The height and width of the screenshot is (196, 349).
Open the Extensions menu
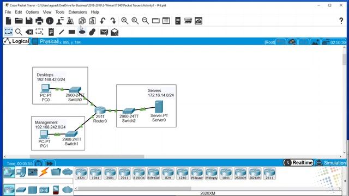(x=77, y=12)
